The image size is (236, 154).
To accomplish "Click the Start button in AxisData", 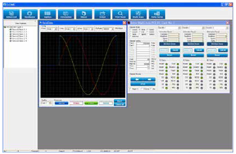I will click(119, 101).
